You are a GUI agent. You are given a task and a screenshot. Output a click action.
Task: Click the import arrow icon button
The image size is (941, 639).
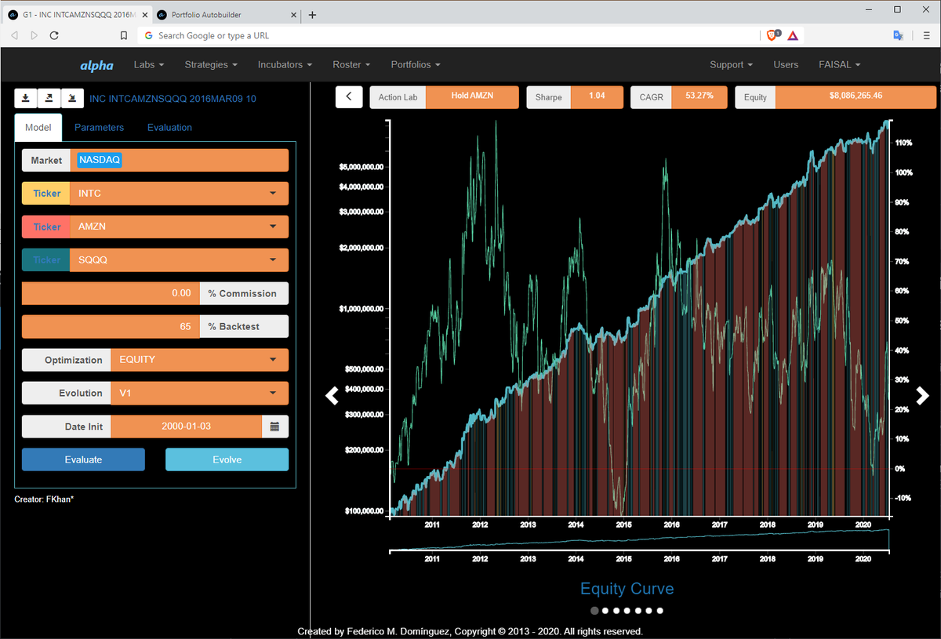coord(73,98)
